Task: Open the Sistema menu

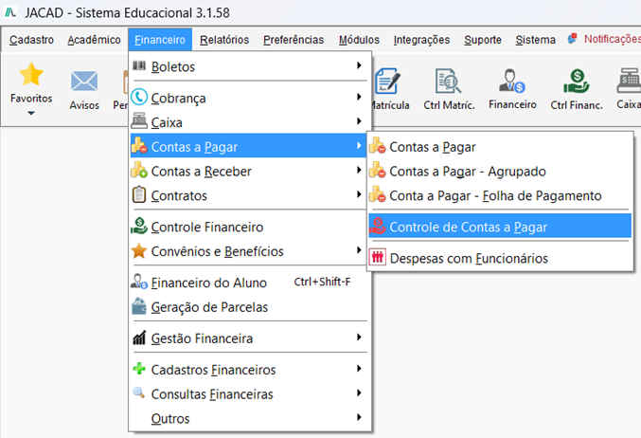Action: pyautogui.click(x=535, y=40)
